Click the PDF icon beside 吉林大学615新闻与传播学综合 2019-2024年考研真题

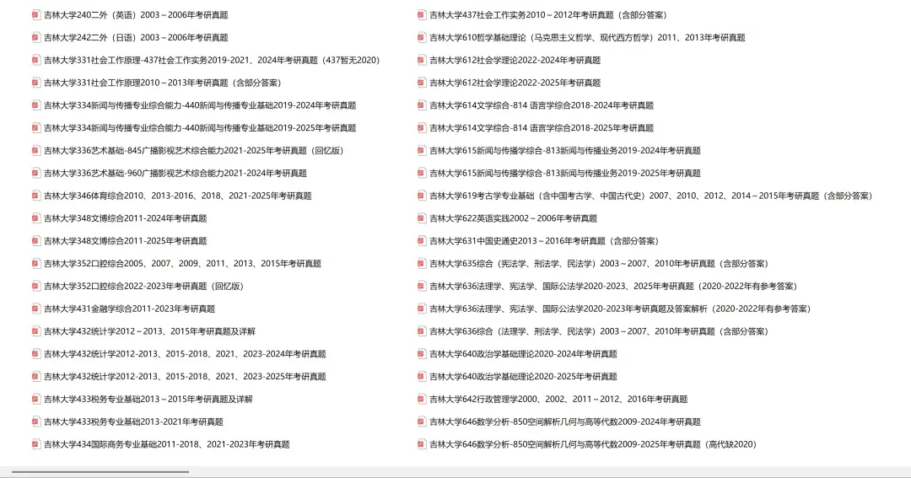click(x=422, y=151)
